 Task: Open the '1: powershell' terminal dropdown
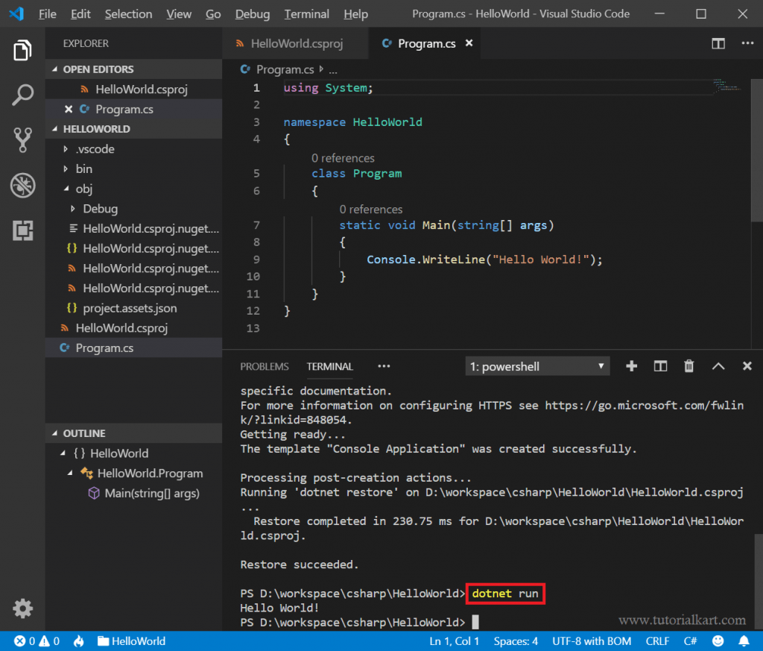(537, 366)
